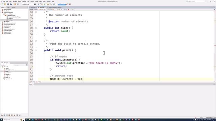This screenshot has width=216, height=121.
Task: Open the Tools menu
Action: [x=44, y=1]
